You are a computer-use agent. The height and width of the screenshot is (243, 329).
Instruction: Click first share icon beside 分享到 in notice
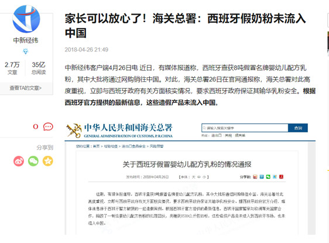255,177
